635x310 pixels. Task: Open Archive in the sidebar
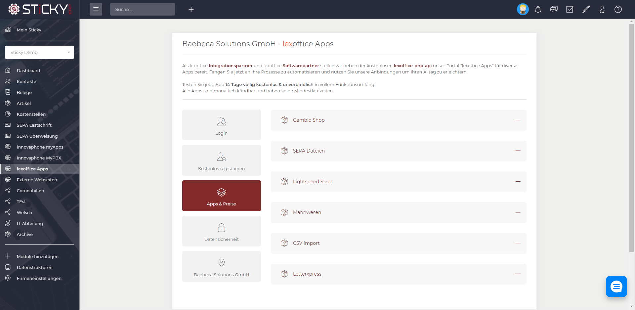pos(40,234)
